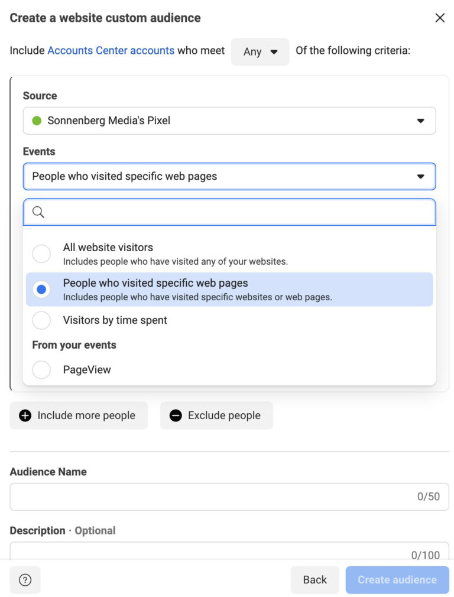Screen dimensions: 454x597
Task: Click the Events dropdown chevron icon
Action: (421, 176)
